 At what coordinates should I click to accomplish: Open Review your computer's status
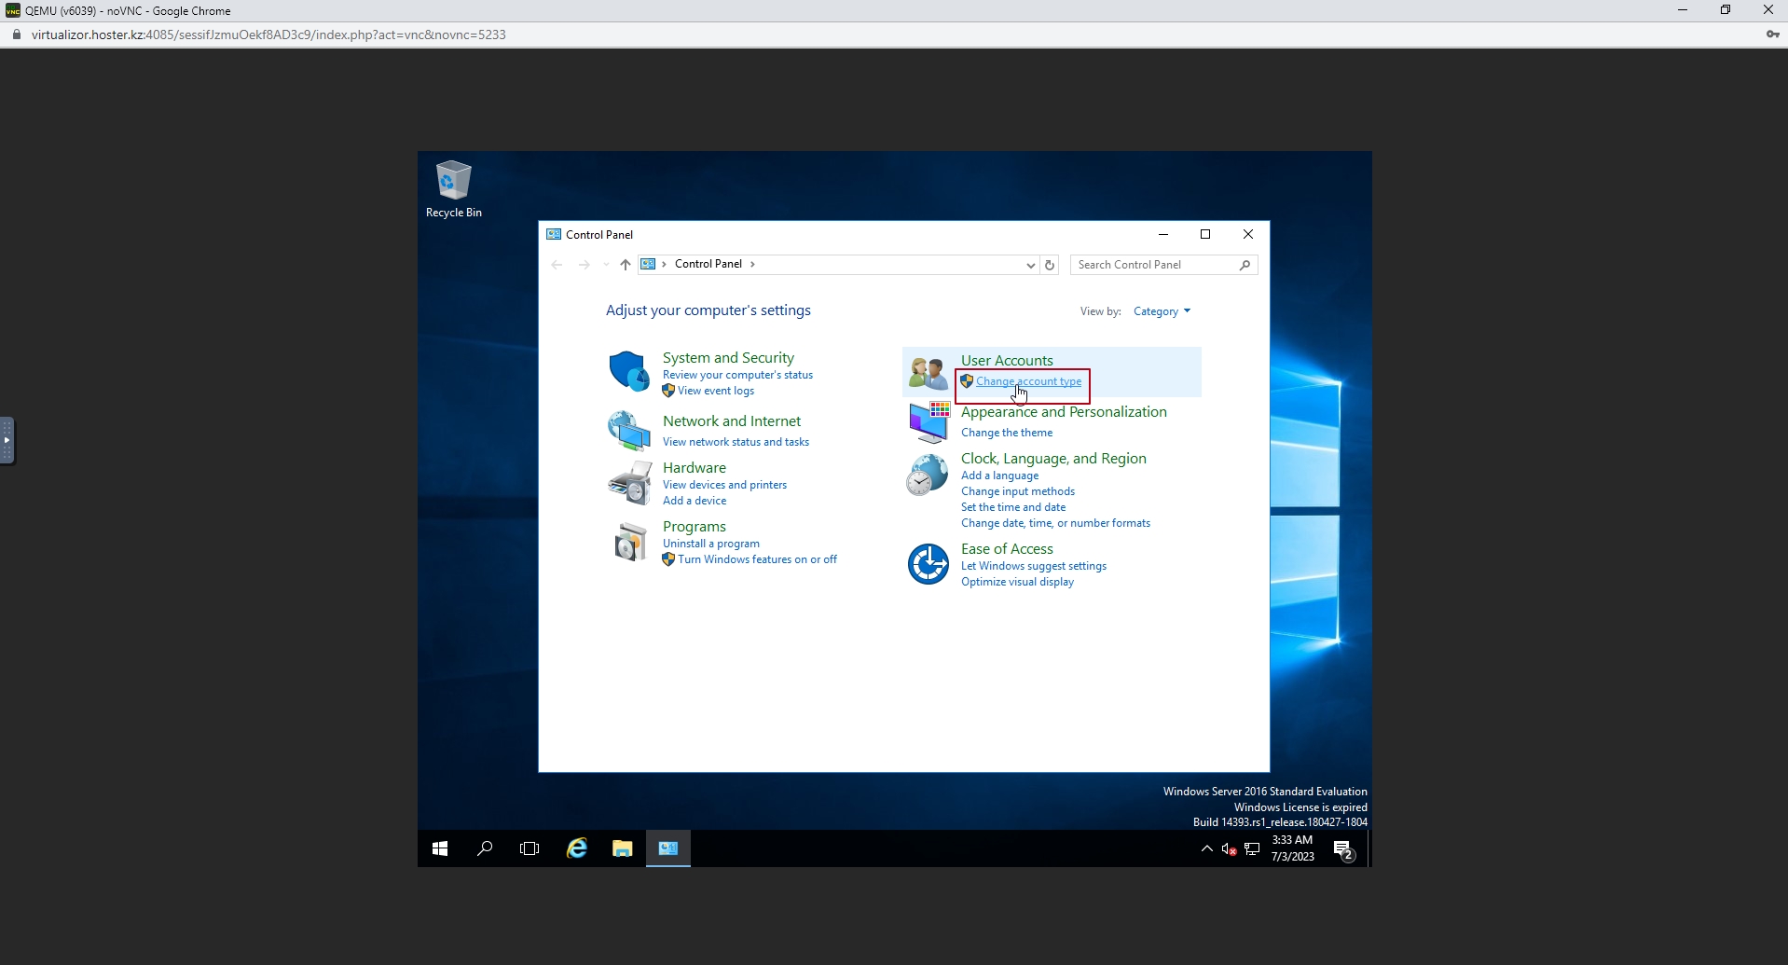click(x=737, y=375)
